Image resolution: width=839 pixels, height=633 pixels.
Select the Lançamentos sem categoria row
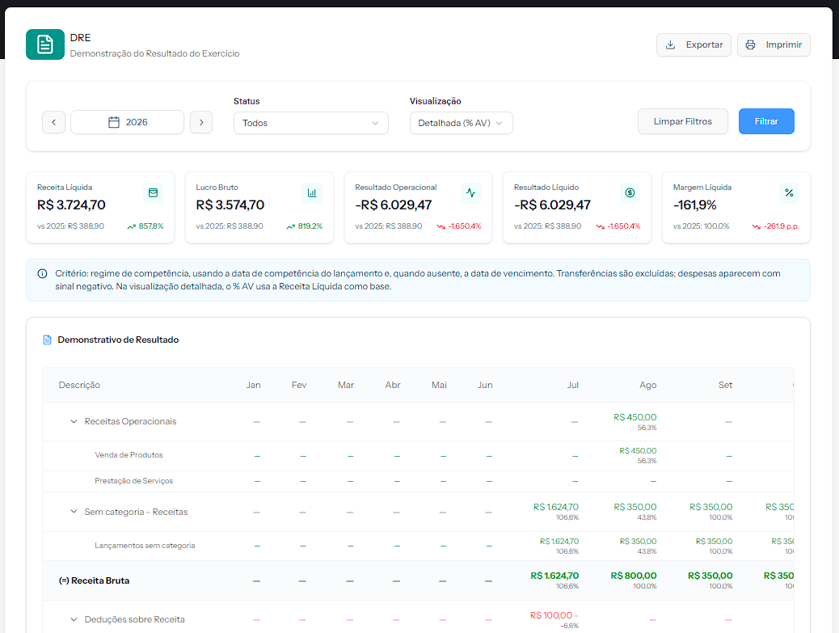tap(418, 546)
